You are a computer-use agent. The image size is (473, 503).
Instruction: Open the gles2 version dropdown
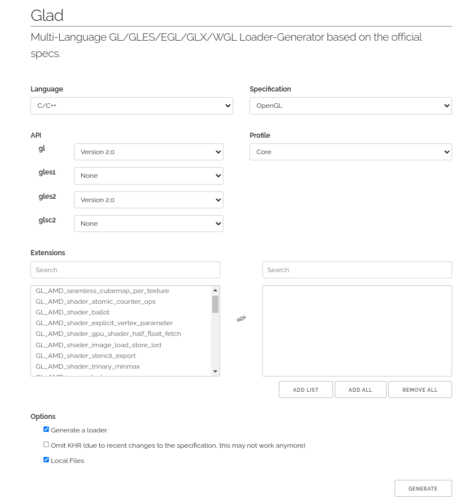pyautogui.click(x=148, y=200)
